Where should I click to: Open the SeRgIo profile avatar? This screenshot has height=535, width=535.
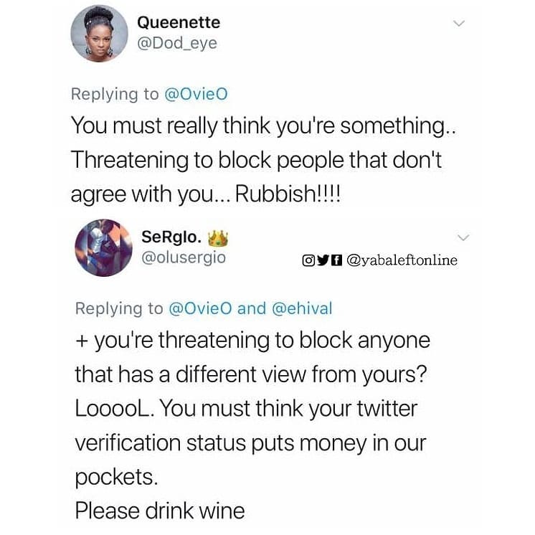coord(104,247)
